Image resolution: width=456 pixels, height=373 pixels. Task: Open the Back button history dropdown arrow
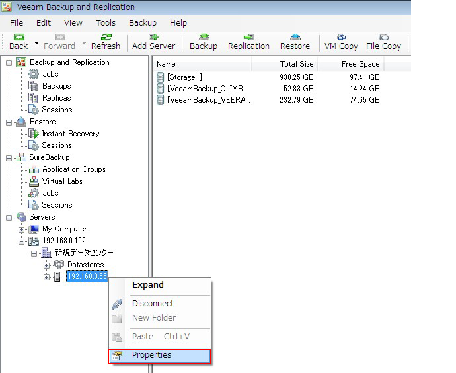tap(36, 44)
